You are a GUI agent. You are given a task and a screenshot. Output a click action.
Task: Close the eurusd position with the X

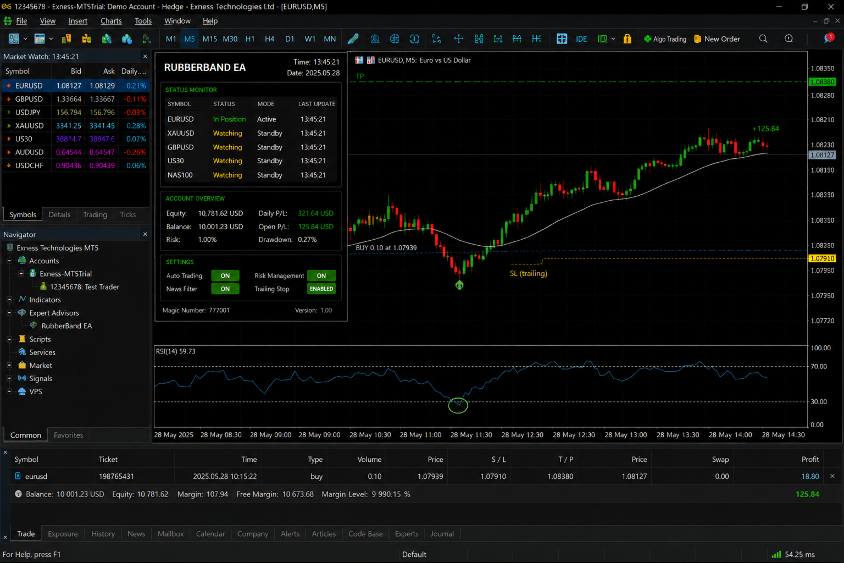tap(832, 476)
